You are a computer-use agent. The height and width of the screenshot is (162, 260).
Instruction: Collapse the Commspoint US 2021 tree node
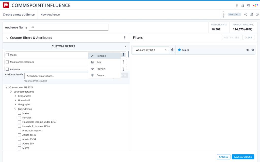tap(6, 87)
